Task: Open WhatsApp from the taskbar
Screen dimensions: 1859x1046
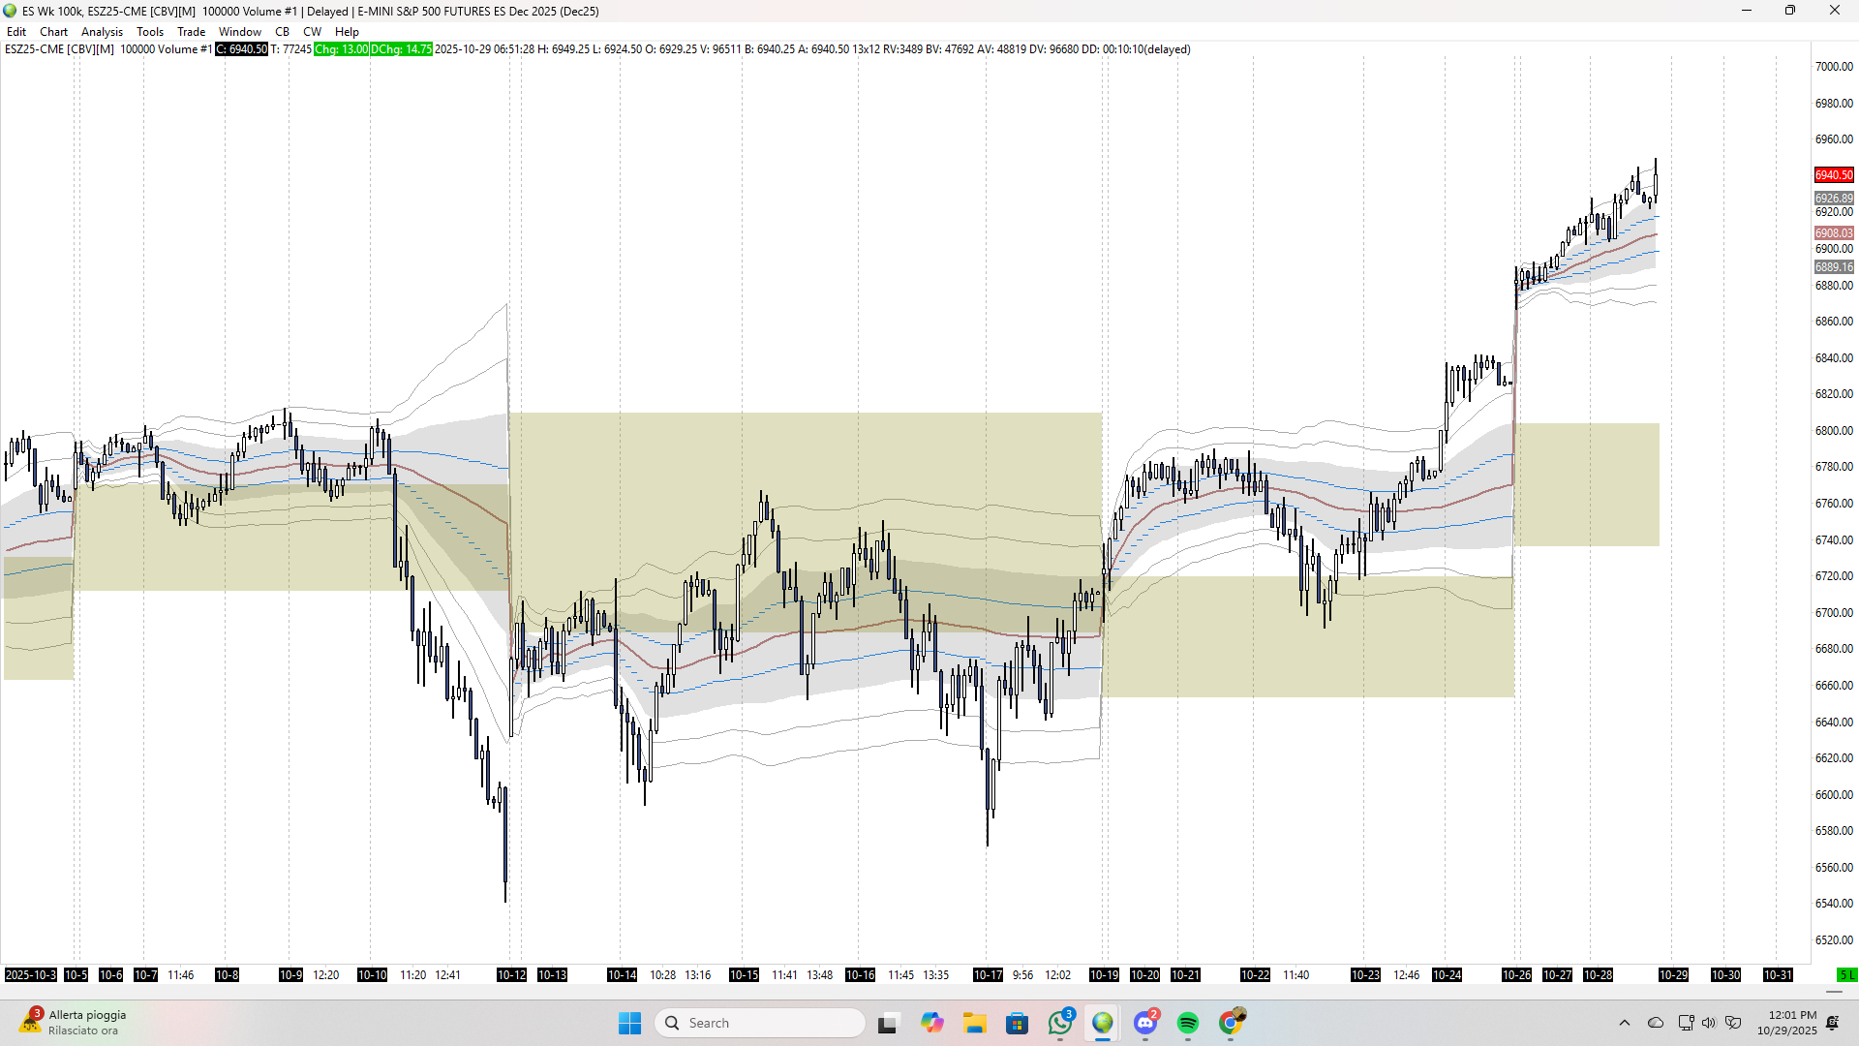Action: click(x=1060, y=1023)
